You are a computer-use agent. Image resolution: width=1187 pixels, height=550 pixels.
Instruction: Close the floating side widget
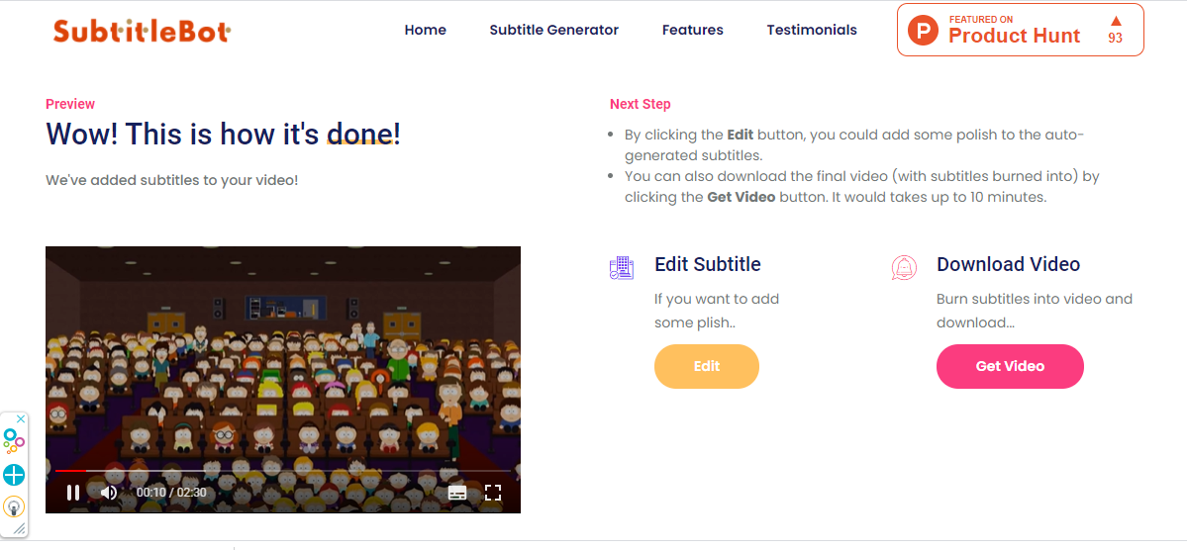[x=21, y=419]
